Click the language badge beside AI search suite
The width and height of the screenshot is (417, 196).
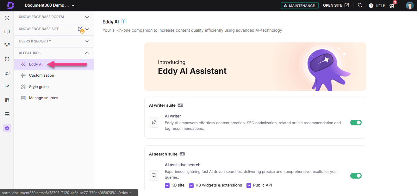(x=182, y=154)
